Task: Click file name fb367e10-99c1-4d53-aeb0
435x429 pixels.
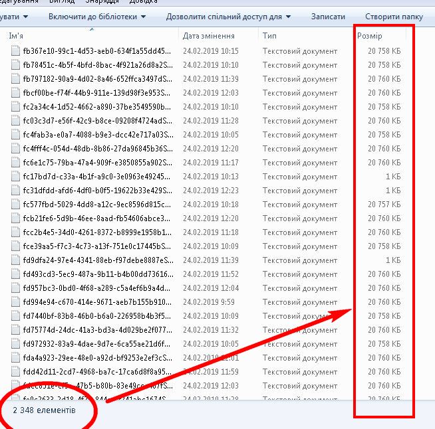Action: click(x=97, y=51)
